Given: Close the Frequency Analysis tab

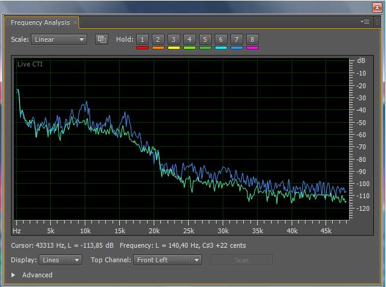Looking at the screenshot, I should tap(76, 22).
